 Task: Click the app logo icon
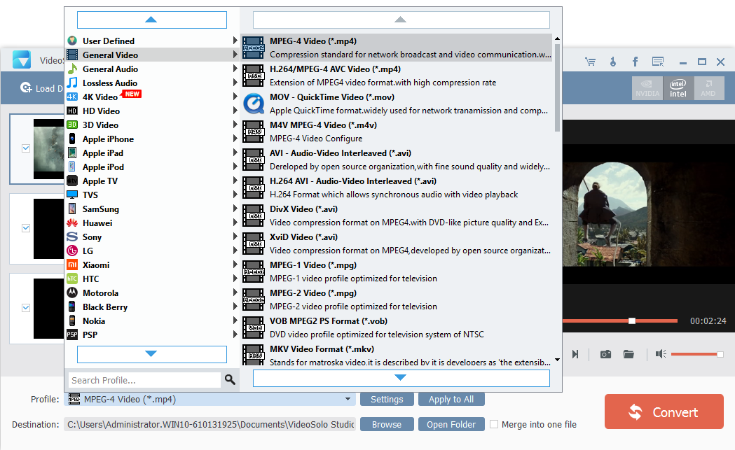pyautogui.click(x=22, y=59)
